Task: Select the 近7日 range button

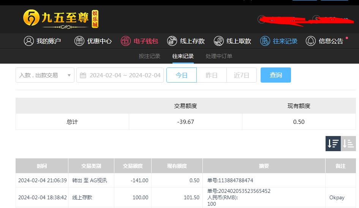Action: tap(242, 75)
